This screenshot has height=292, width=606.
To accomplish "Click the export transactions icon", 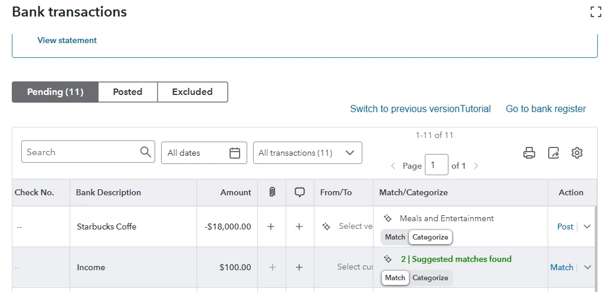I will (553, 153).
